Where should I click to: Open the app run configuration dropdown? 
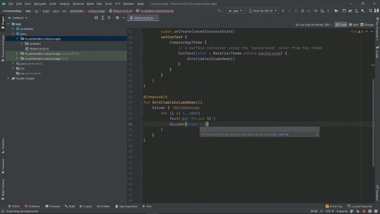pos(235,11)
